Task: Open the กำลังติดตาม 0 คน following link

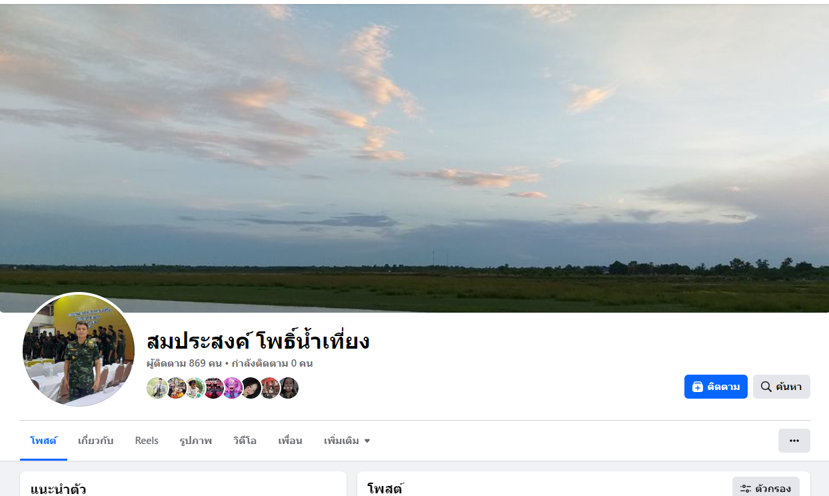Action: (273, 364)
